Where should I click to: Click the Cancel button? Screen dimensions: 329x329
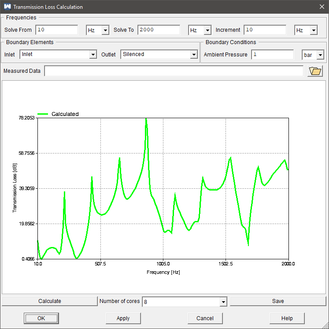pos(205,318)
